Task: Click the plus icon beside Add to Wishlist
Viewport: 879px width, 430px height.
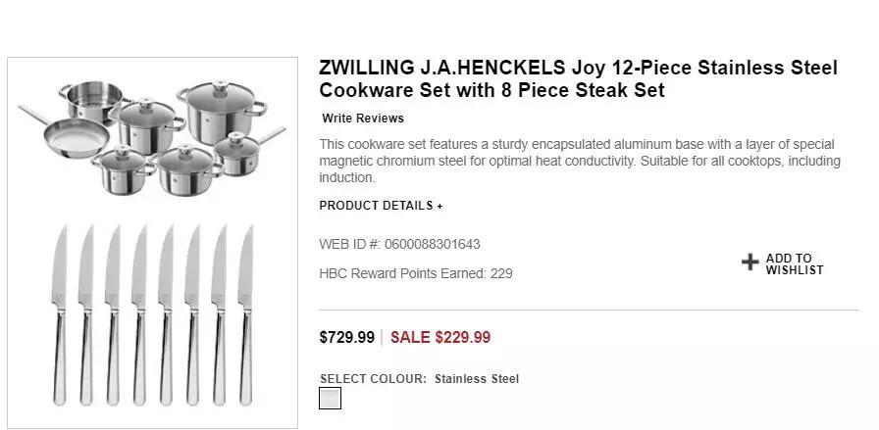Action: point(750,263)
